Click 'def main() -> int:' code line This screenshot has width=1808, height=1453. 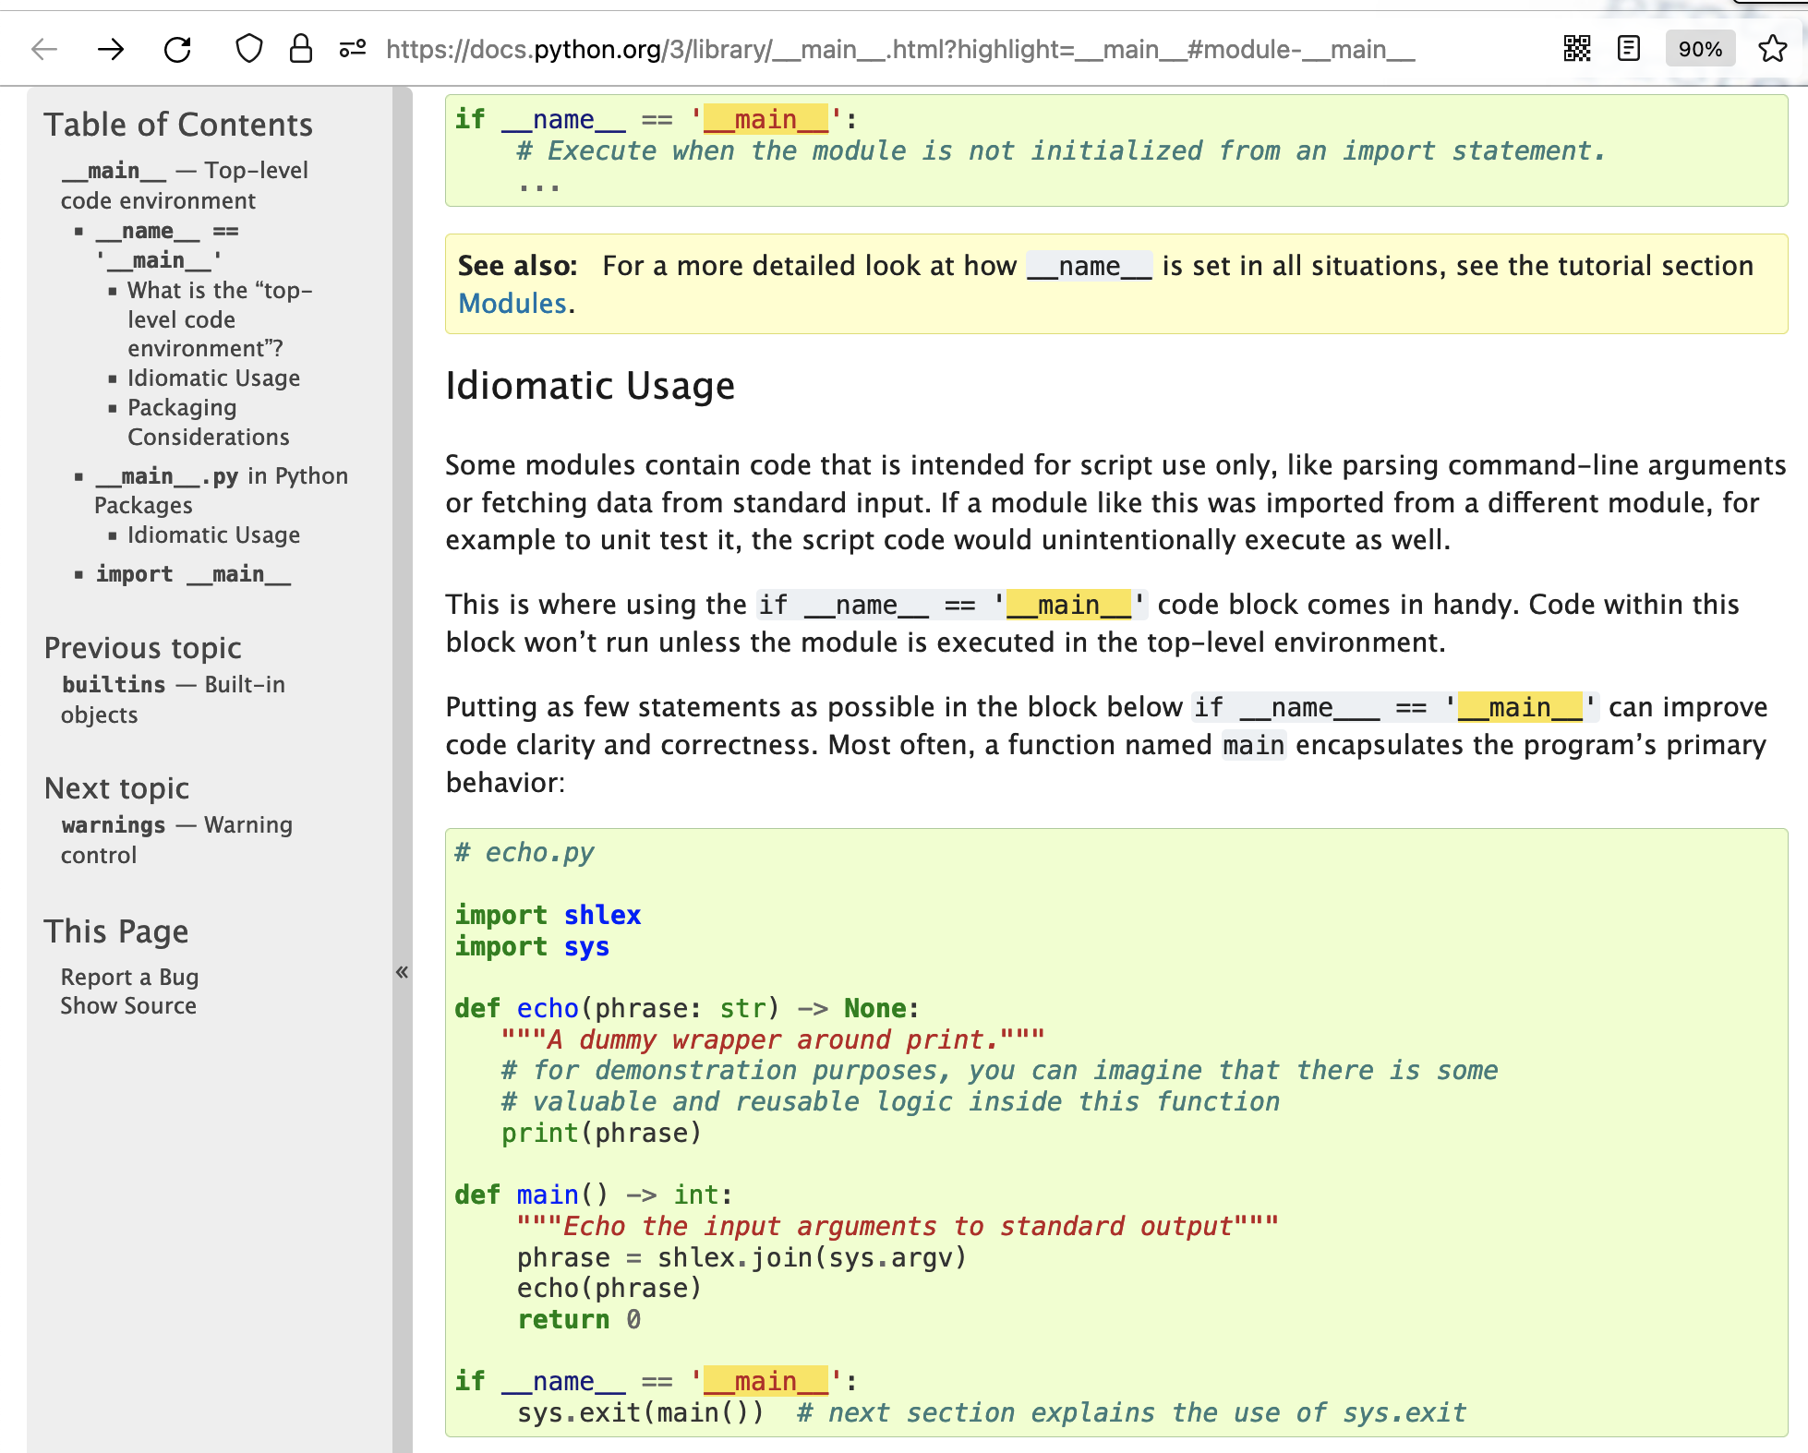tap(594, 1195)
